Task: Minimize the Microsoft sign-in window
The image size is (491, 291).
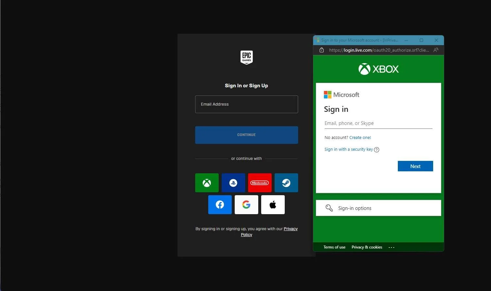Action: (x=406, y=40)
